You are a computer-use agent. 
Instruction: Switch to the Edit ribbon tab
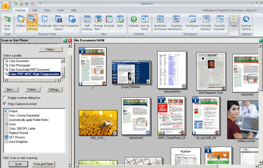34,10
